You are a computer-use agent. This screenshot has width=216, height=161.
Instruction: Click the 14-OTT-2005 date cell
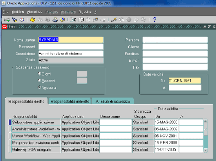click(x=166, y=149)
